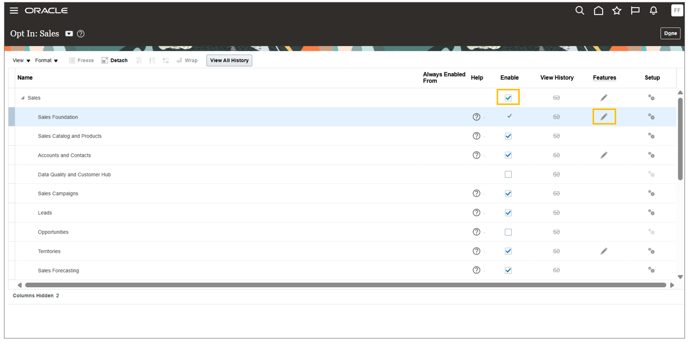
Task: Open the Format dropdown menu
Action: [x=46, y=60]
